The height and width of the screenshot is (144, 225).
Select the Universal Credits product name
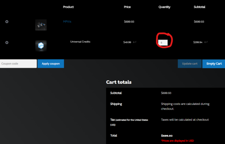[x=80, y=42]
